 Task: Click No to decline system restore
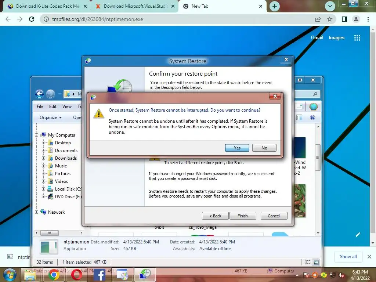264,148
